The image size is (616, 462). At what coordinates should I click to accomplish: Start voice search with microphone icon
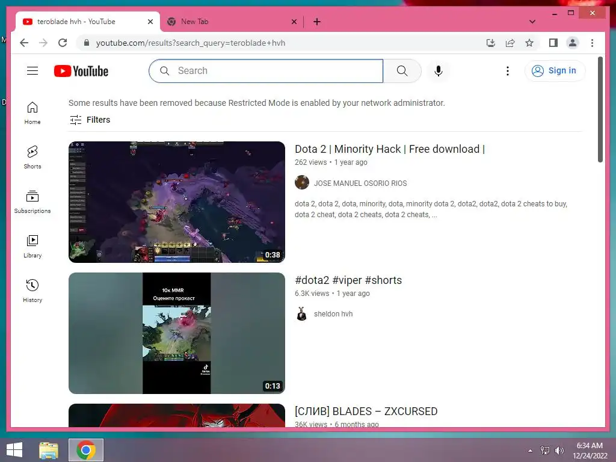439,71
